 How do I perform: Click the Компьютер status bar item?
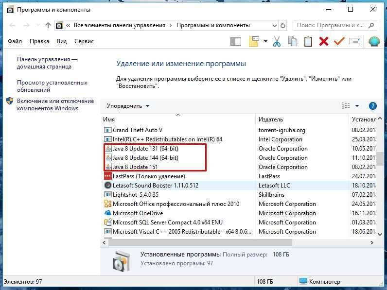coord(320,281)
